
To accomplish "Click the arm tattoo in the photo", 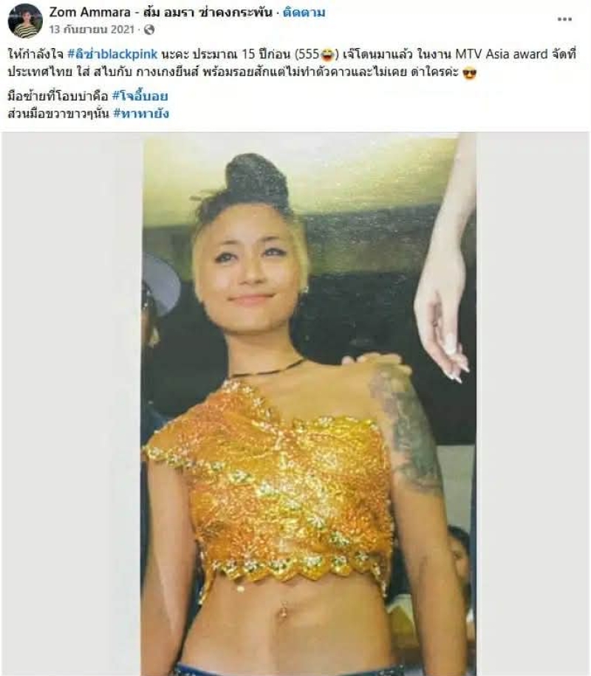I will pyautogui.click(x=407, y=431).
